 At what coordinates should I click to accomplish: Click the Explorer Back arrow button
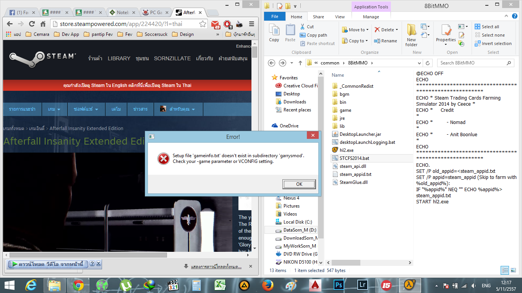pyautogui.click(x=272, y=63)
